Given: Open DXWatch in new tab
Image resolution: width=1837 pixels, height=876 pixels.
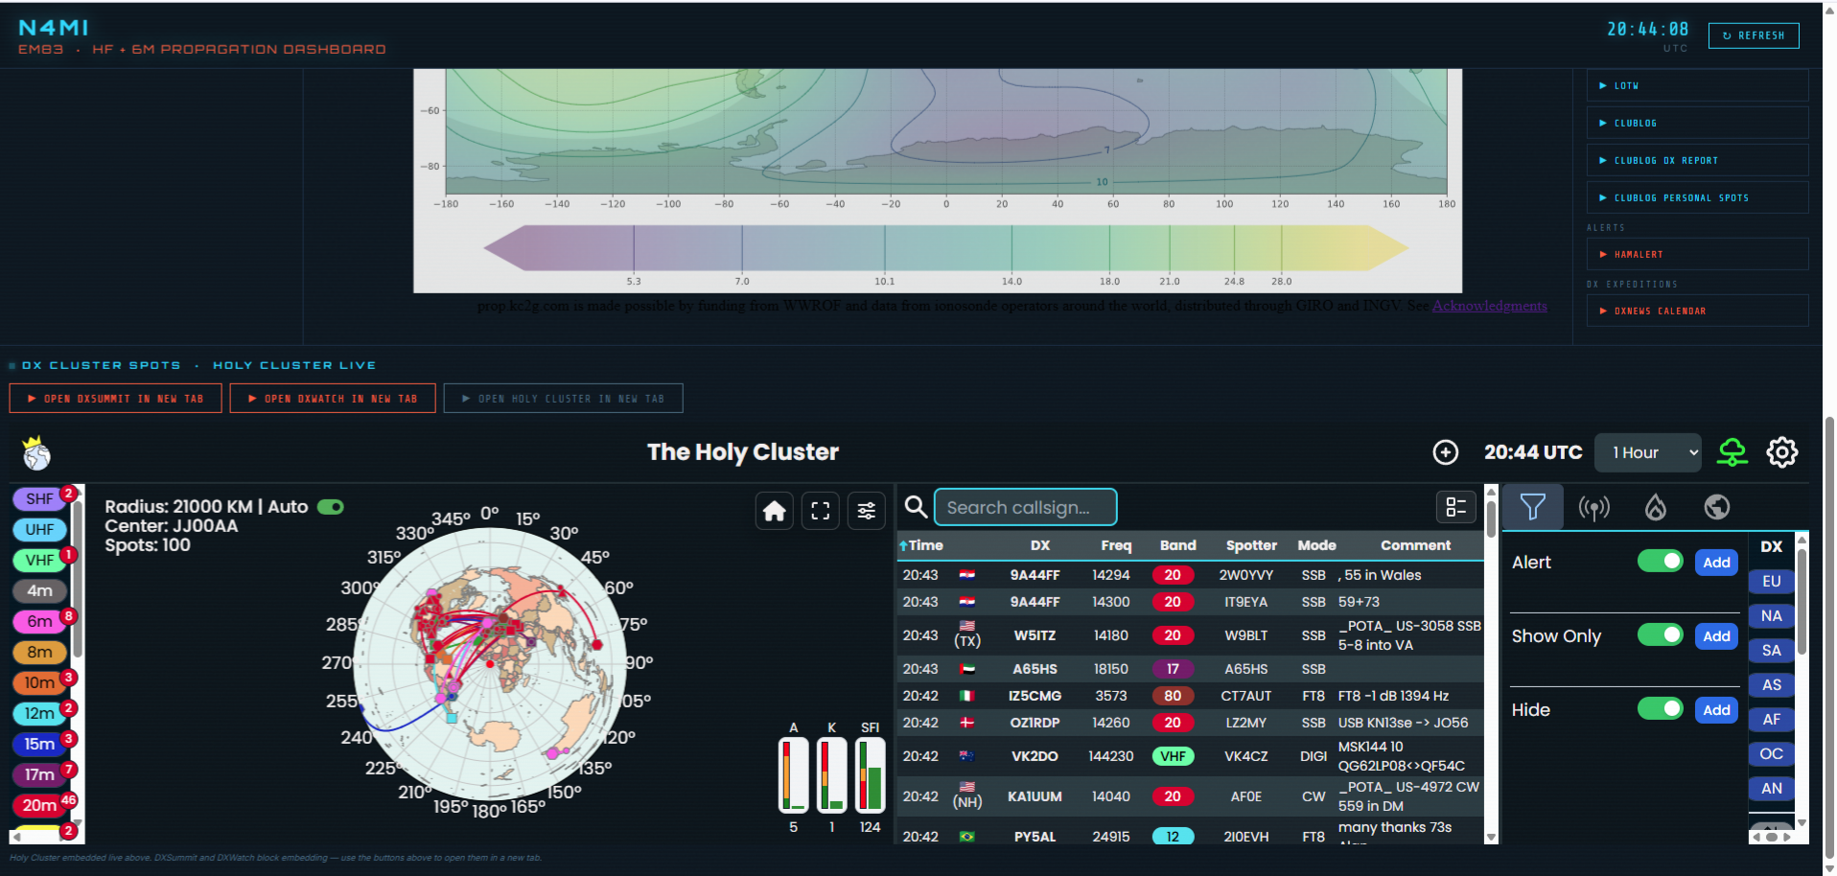Looking at the screenshot, I should pyautogui.click(x=333, y=398).
